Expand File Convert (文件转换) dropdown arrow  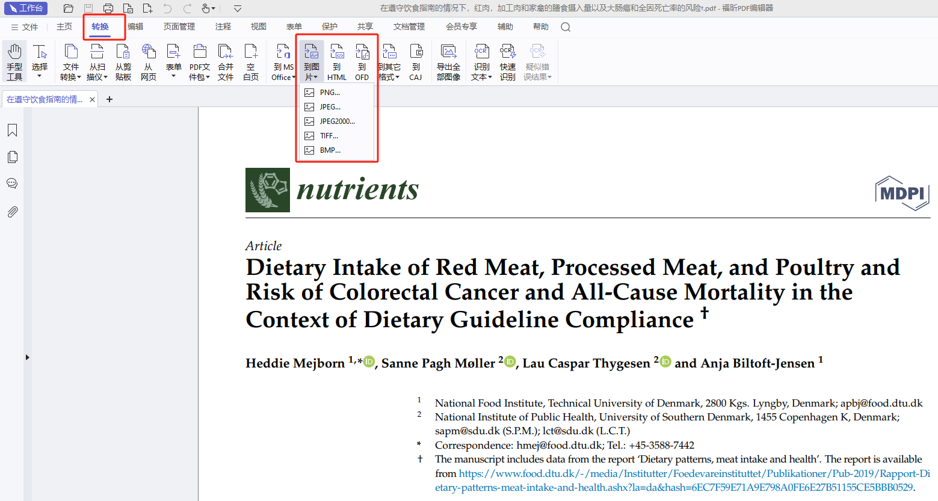(79, 77)
